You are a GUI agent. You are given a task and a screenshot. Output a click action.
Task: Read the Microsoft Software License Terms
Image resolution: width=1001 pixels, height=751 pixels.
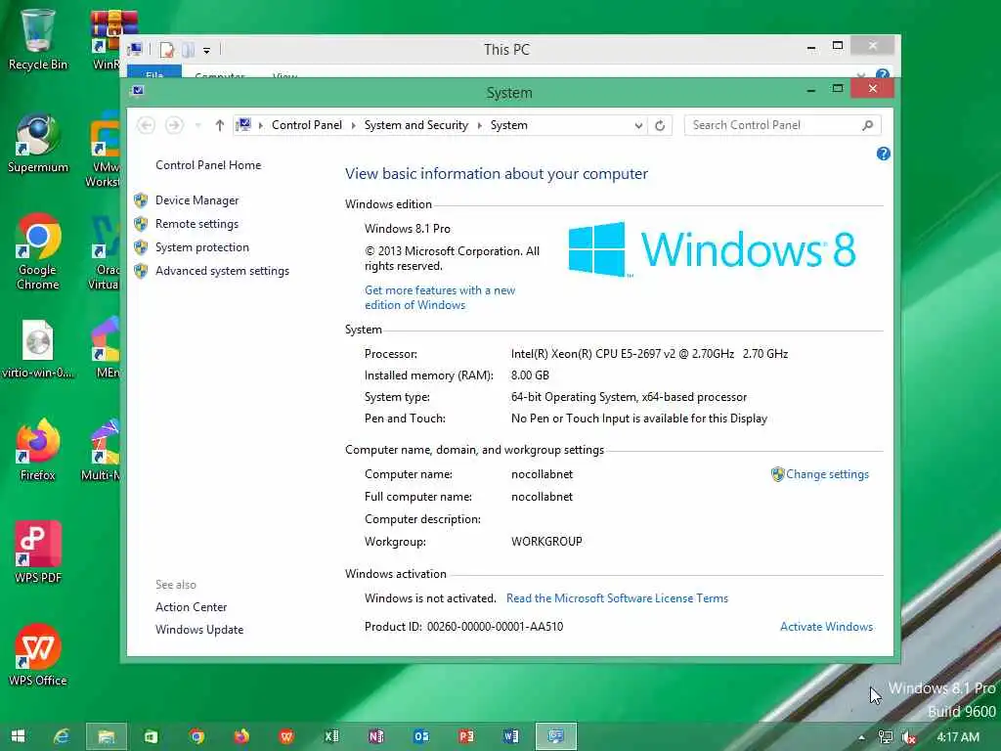tap(617, 598)
